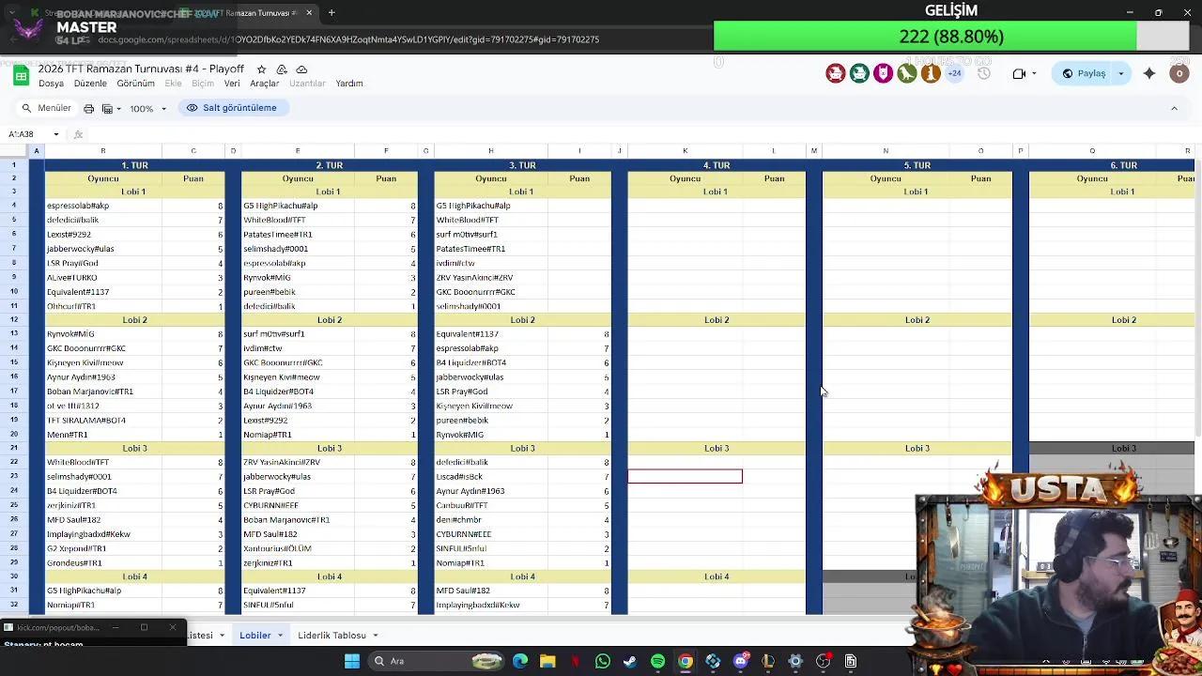Star the spreadsheet as a favorite

click(x=261, y=69)
